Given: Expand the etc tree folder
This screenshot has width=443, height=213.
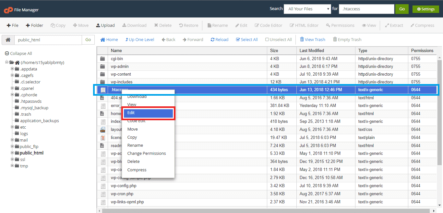Looking at the screenshot, I should point(12,127).
